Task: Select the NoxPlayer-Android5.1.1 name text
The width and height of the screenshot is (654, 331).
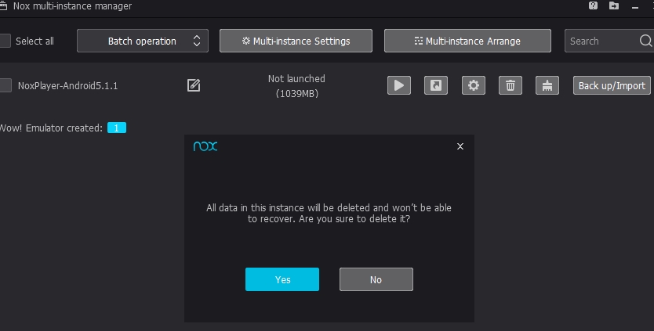Action: 68,86
